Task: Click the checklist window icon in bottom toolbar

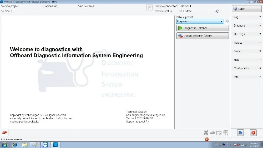Action: click(219, 133)
